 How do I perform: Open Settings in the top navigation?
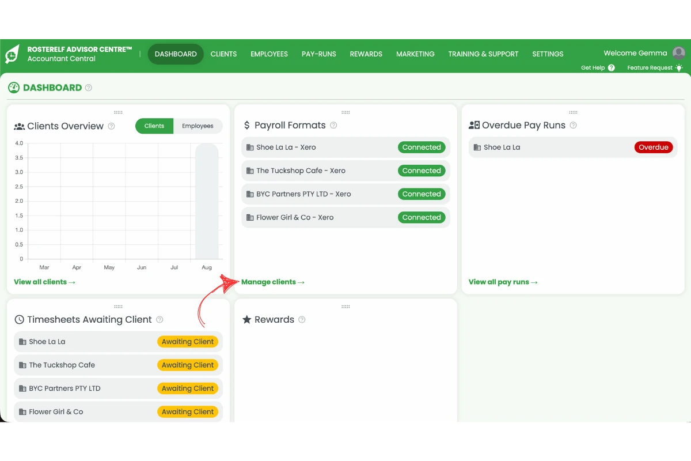coord(548,54)
